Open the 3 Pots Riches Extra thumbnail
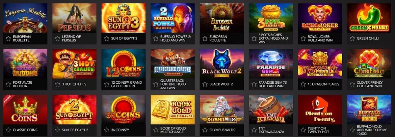The height and width of the screenshot is (137, 395). 271,18
